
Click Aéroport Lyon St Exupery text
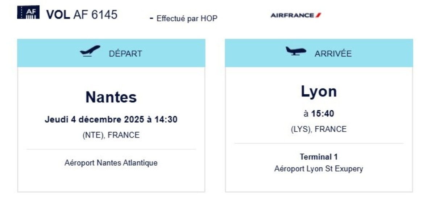tap(319, 169)
